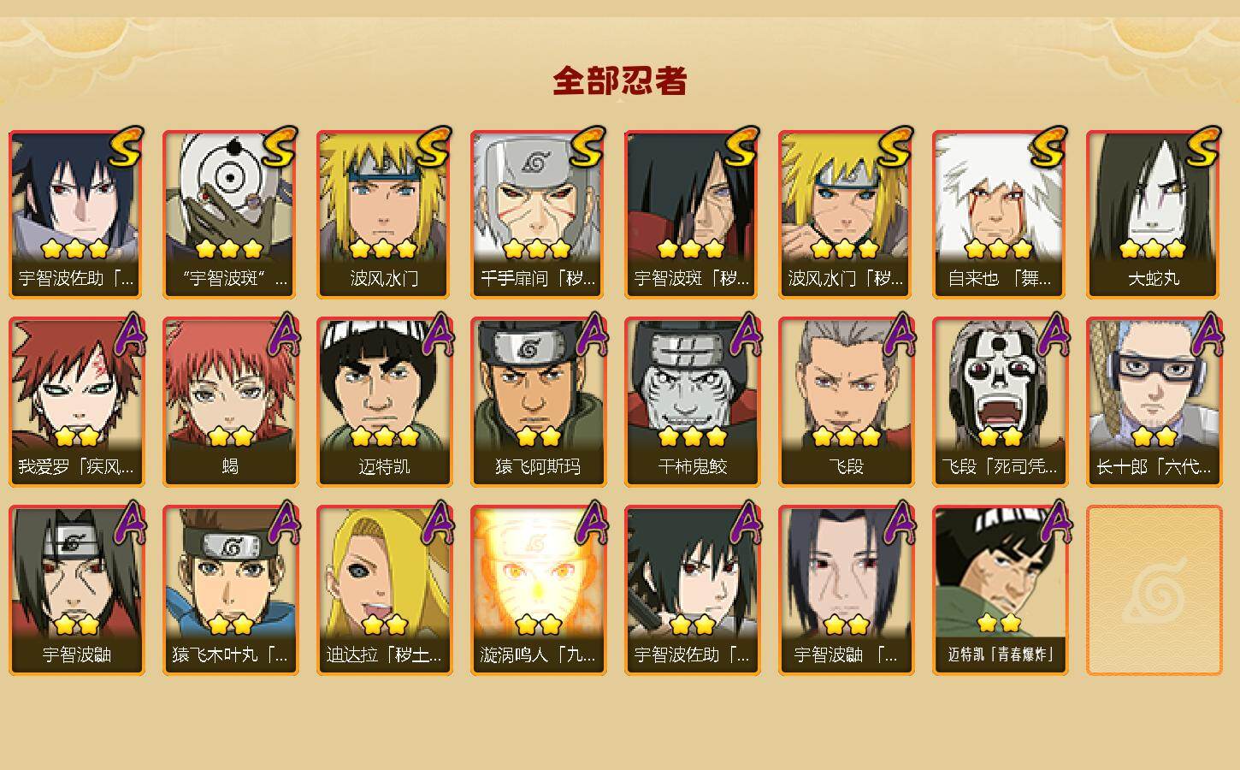
Task: Select the S-rank 宇智波佐助「… card
Action: 76,215
